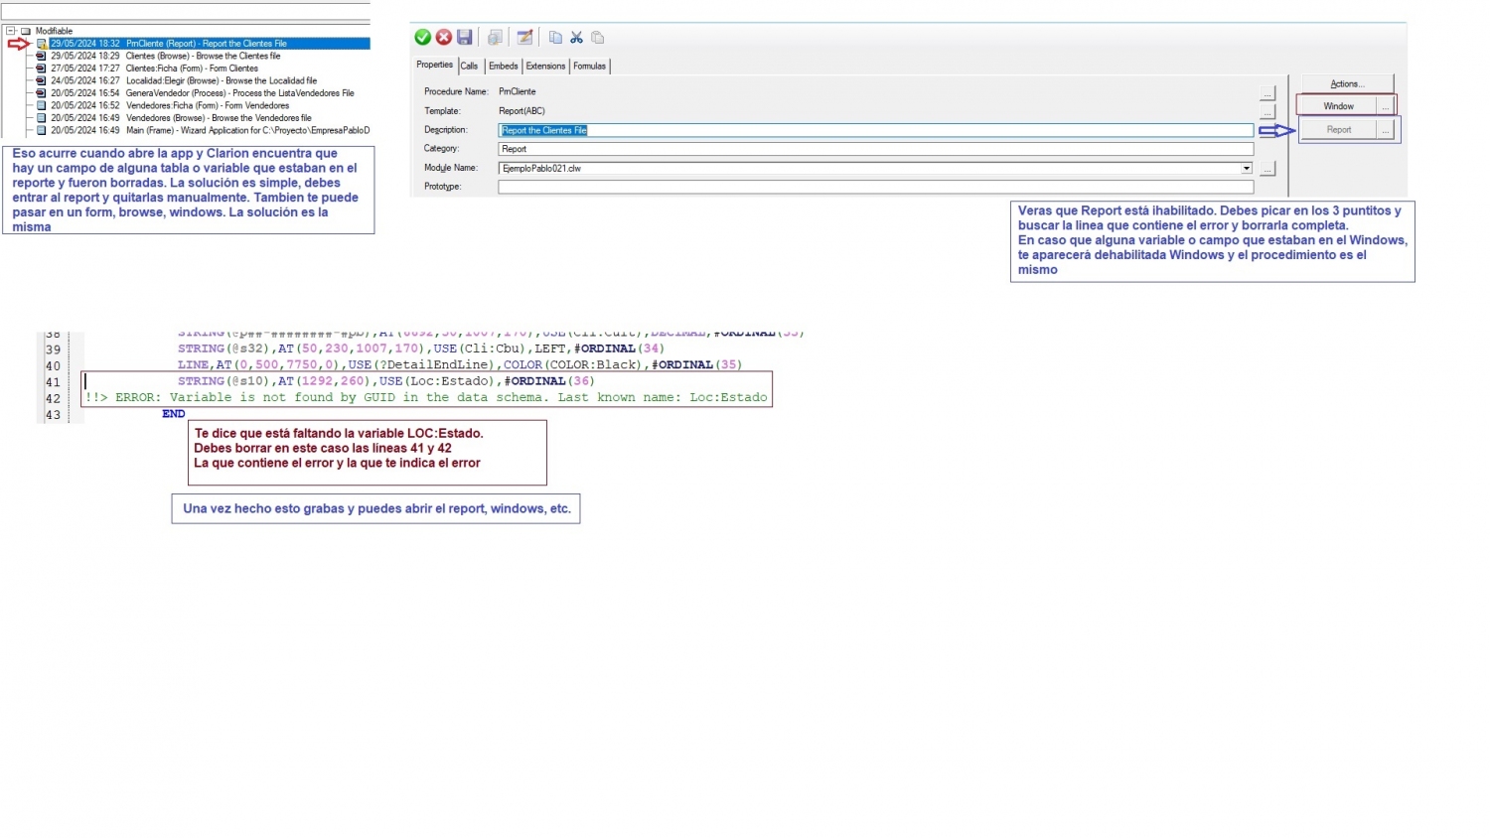Collapse the Modifiable tree node

(11, 31)
